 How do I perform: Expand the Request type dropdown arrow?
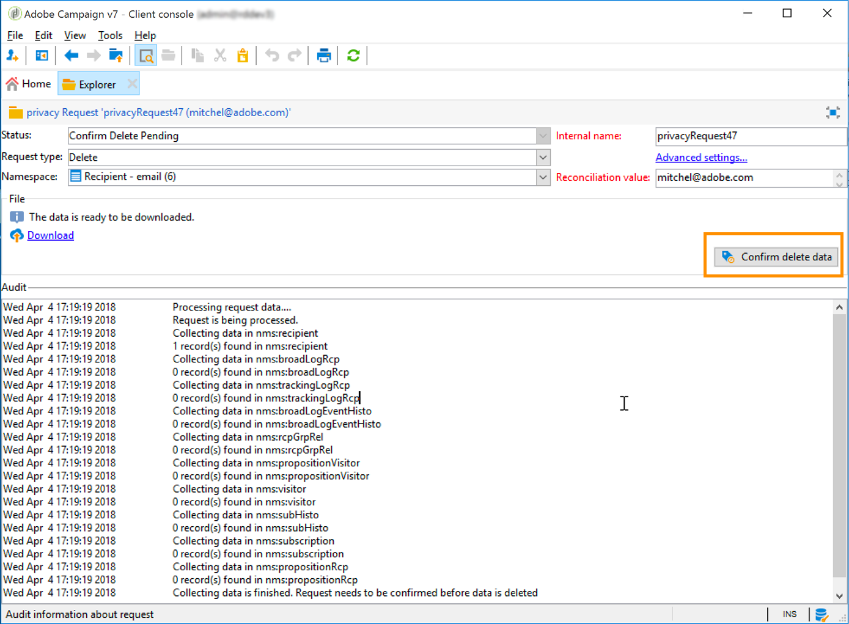(543, 158)
